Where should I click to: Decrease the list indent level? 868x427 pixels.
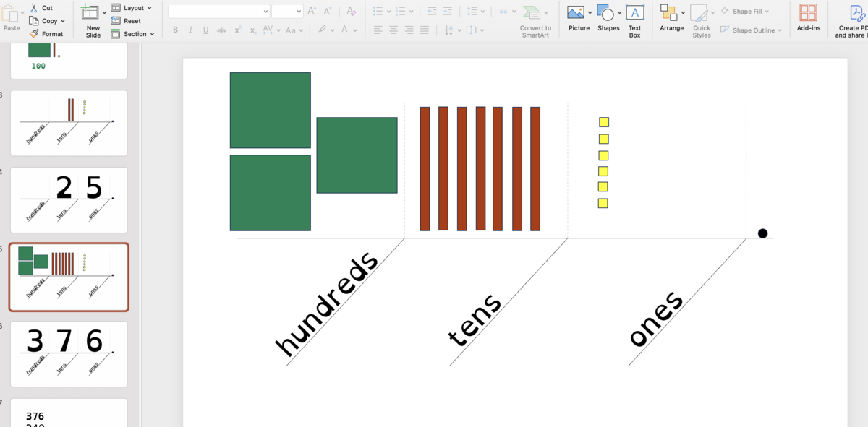click(433, 11)
